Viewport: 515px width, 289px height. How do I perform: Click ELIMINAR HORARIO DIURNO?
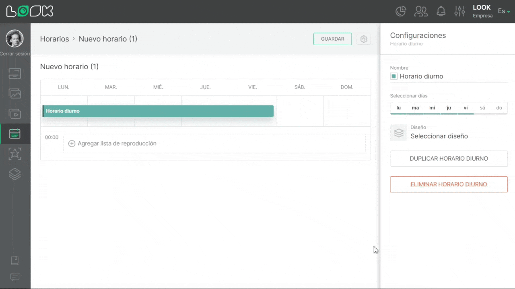(x=449, y=184)
